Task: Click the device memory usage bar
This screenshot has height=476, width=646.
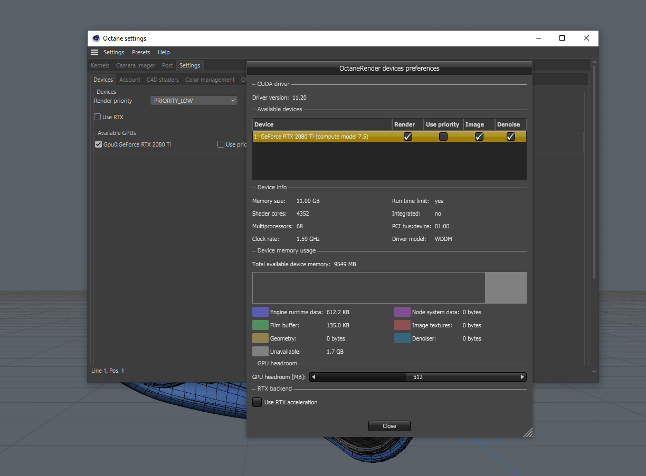Action: tap(389, 288)
